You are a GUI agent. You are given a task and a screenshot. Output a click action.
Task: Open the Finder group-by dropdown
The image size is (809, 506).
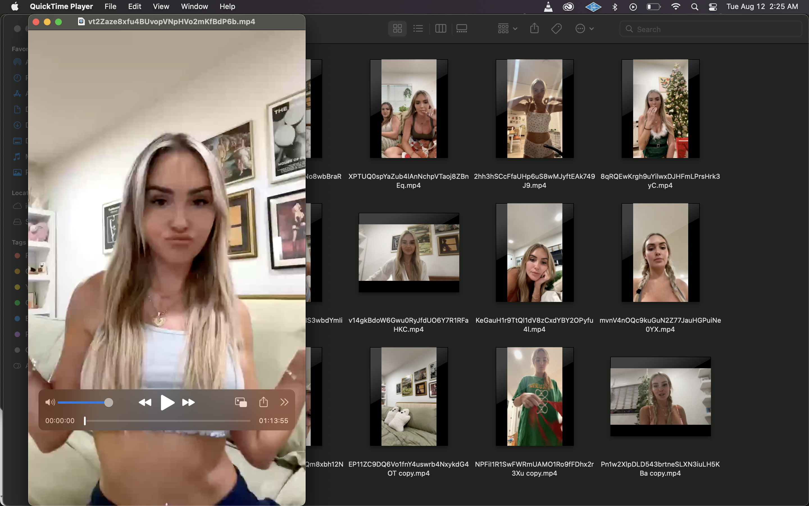(x=507, y=29)
